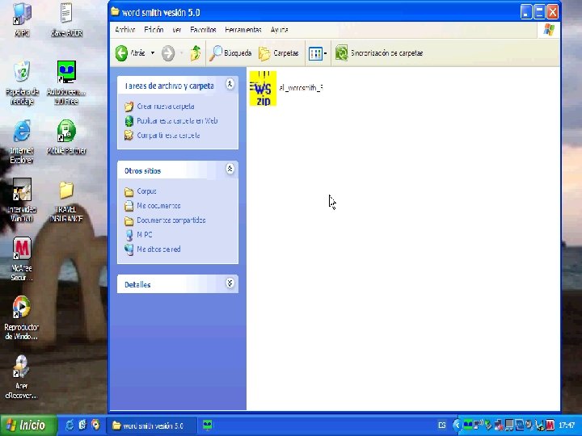Open the Inicio start menu
This screenshot has height=436, width=582.
pyautogui.click(x=28, y=425)
